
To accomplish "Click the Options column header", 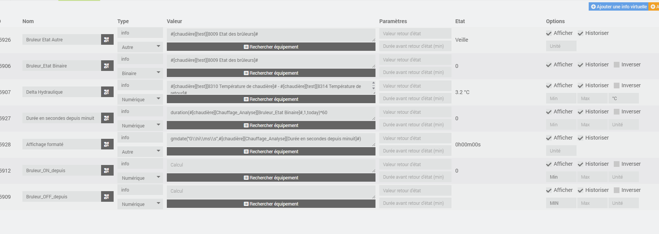I will pos(555,21).
